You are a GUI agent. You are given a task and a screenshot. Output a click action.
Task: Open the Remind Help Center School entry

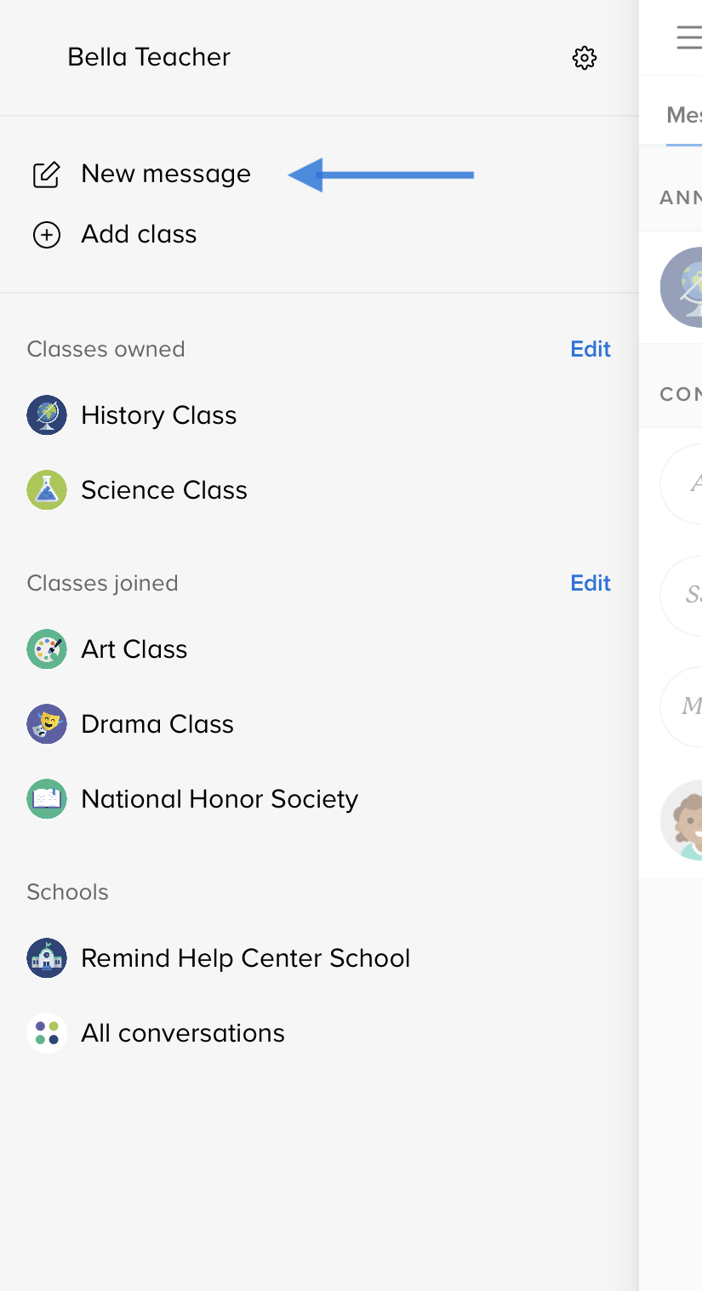click(245, 958)
